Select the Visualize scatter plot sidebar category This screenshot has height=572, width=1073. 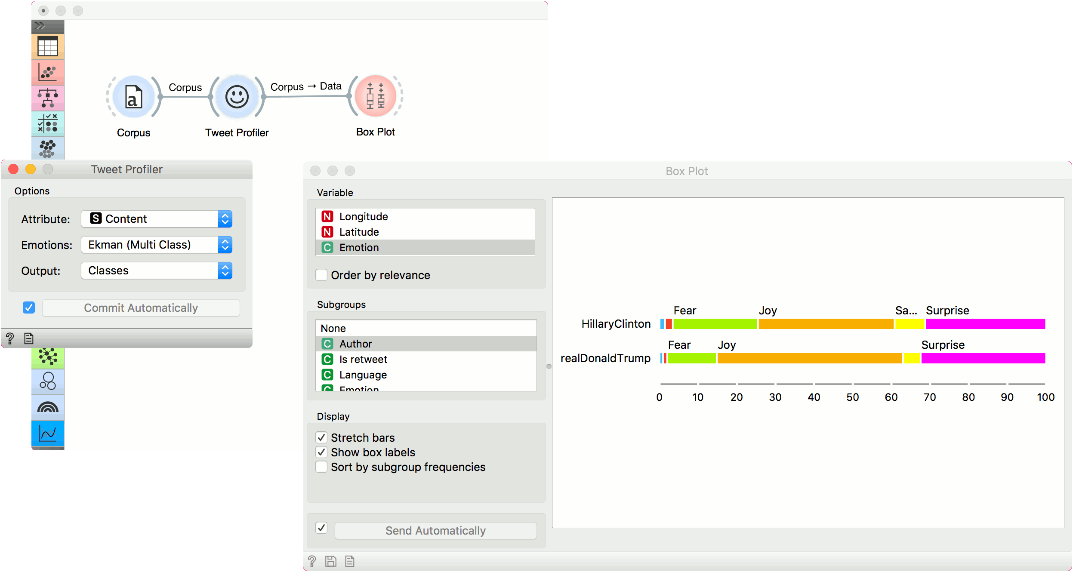pos(48,72)
